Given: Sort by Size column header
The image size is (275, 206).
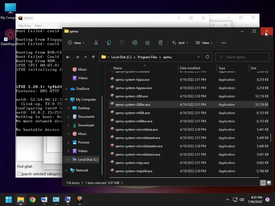Looking at the screenshot, I should point(254,68).
